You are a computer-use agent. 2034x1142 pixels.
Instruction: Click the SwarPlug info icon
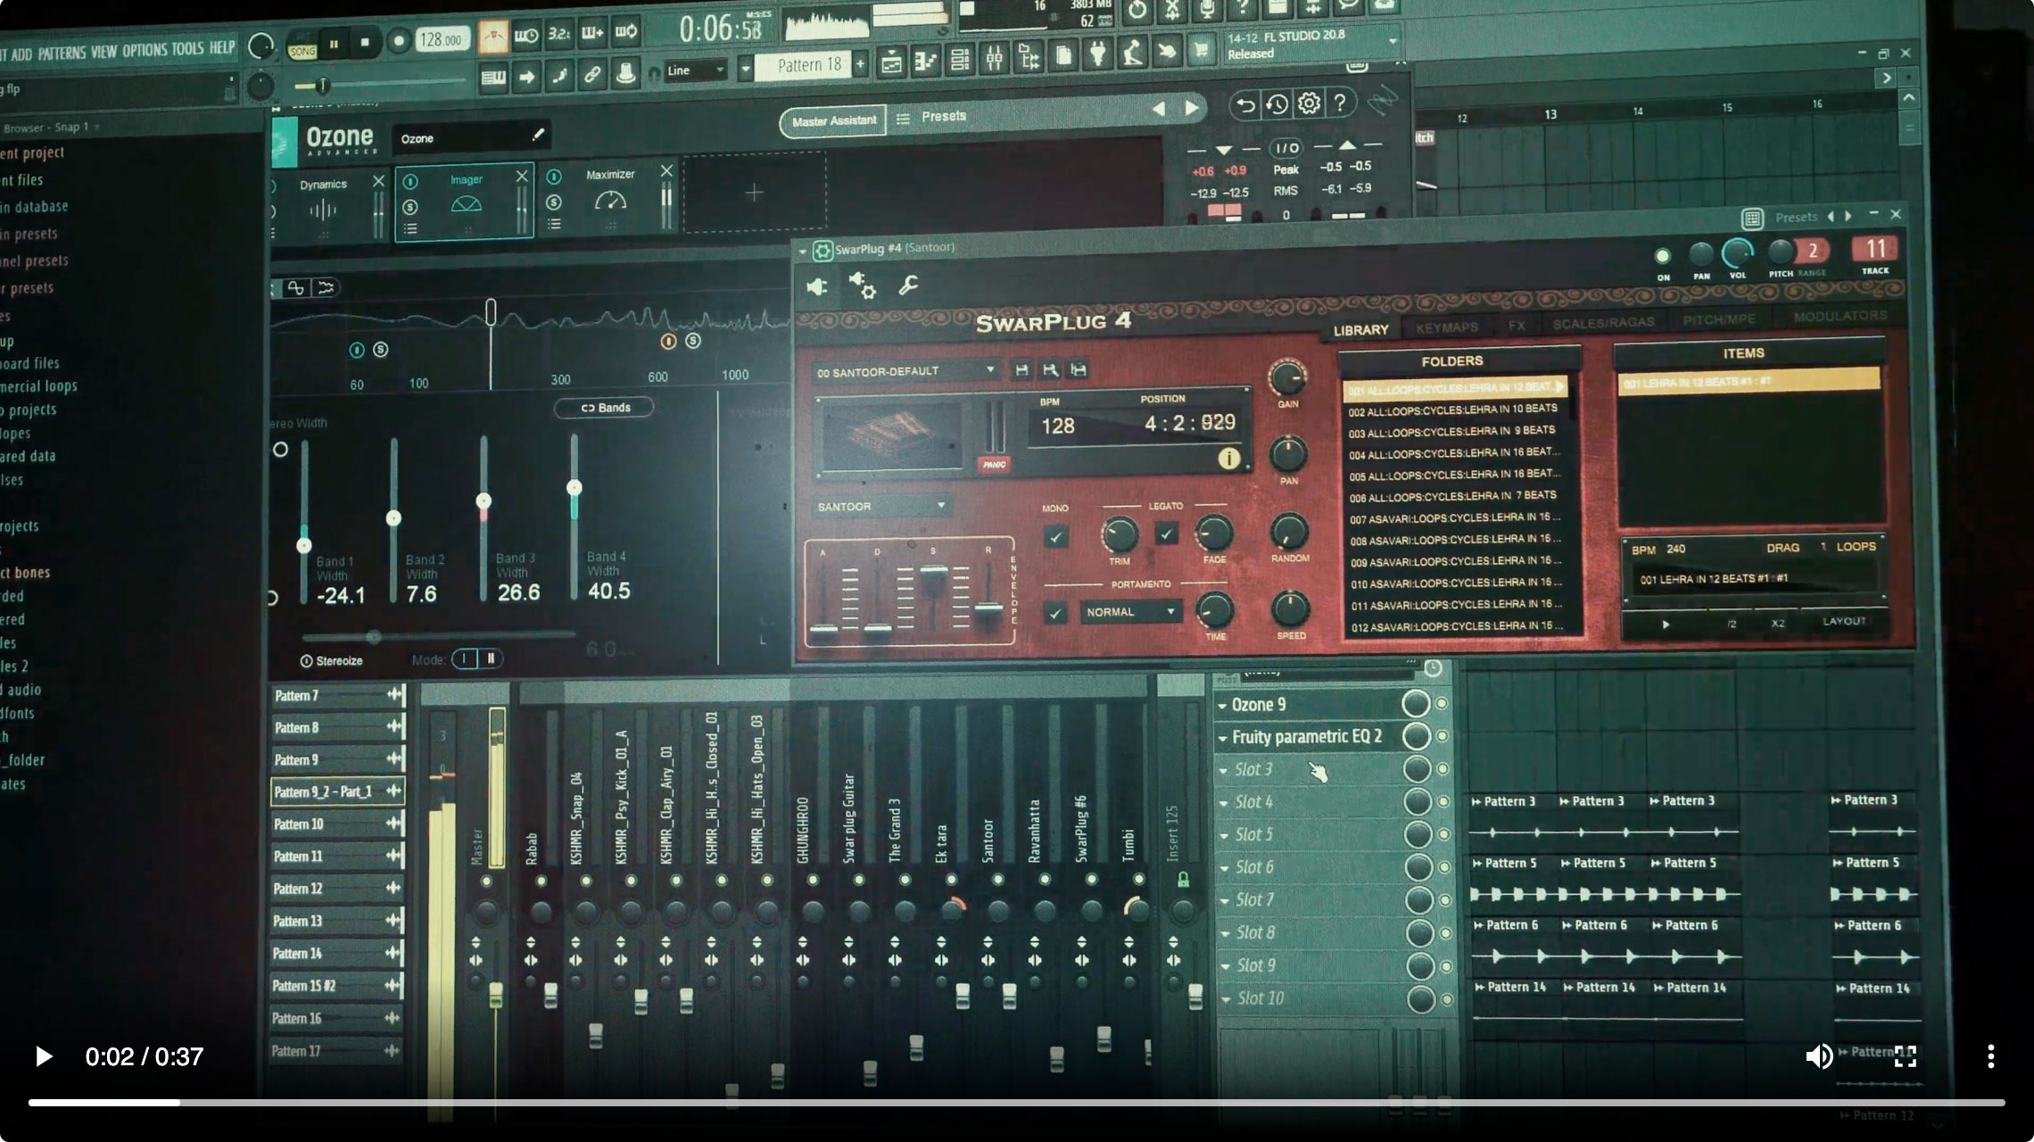[1228, 459]
